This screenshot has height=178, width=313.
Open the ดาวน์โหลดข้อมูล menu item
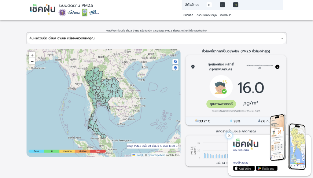tap(207, 15)
